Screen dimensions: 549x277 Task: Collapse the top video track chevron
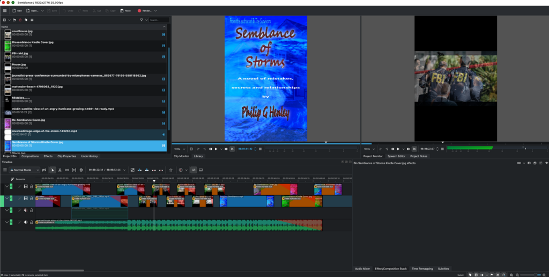tap(6, 186)
